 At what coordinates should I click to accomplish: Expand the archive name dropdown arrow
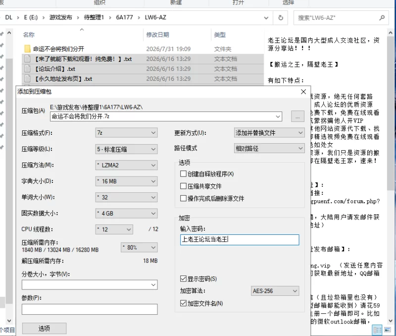point(278,116)
